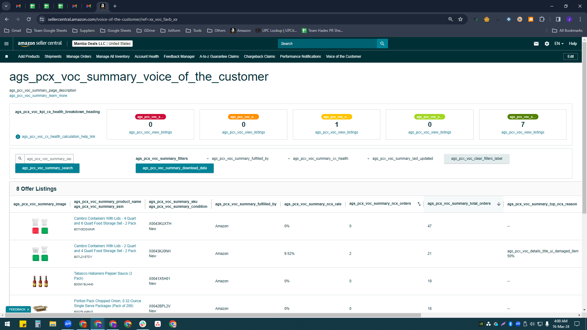Open the Calculator from the taskbar
Viewport: 587px width, 330px height.
point(38,324)
